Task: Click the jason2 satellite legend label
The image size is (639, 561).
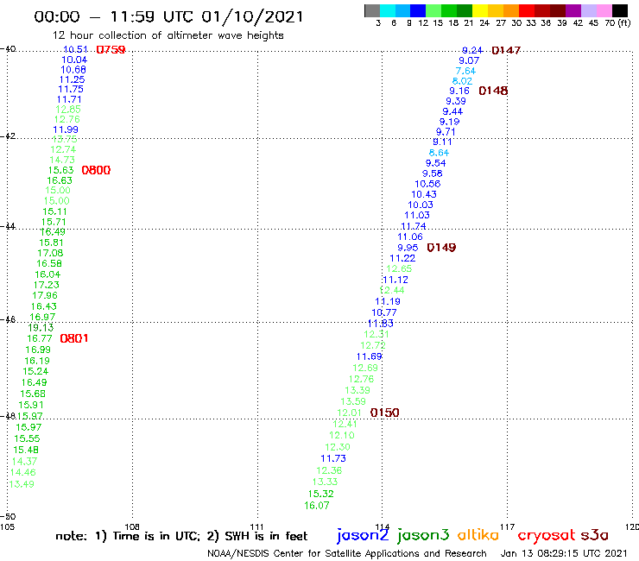Action: point(363,535)
